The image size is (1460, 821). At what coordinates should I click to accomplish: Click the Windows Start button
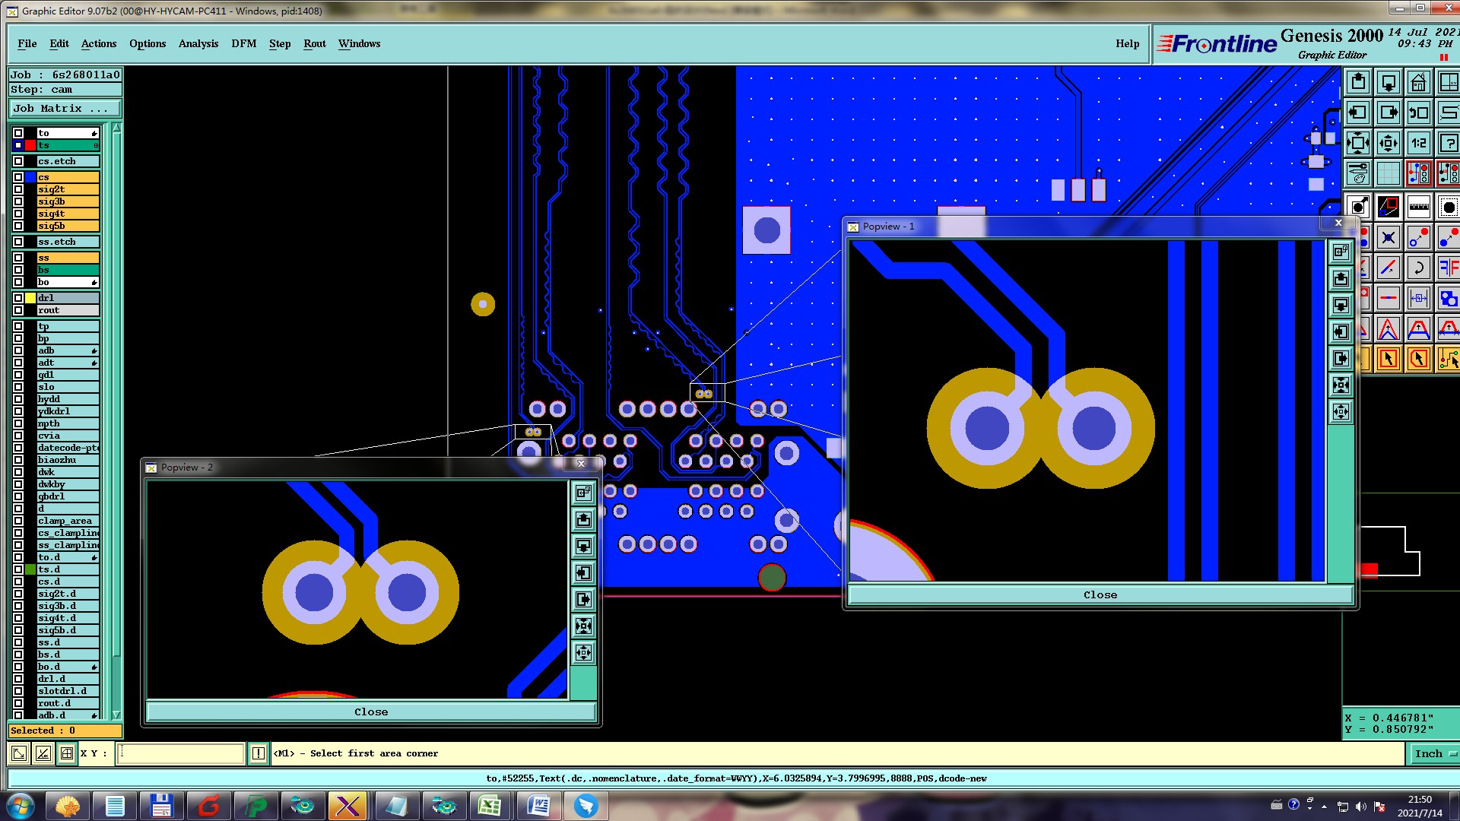click(x=21, y=806)
